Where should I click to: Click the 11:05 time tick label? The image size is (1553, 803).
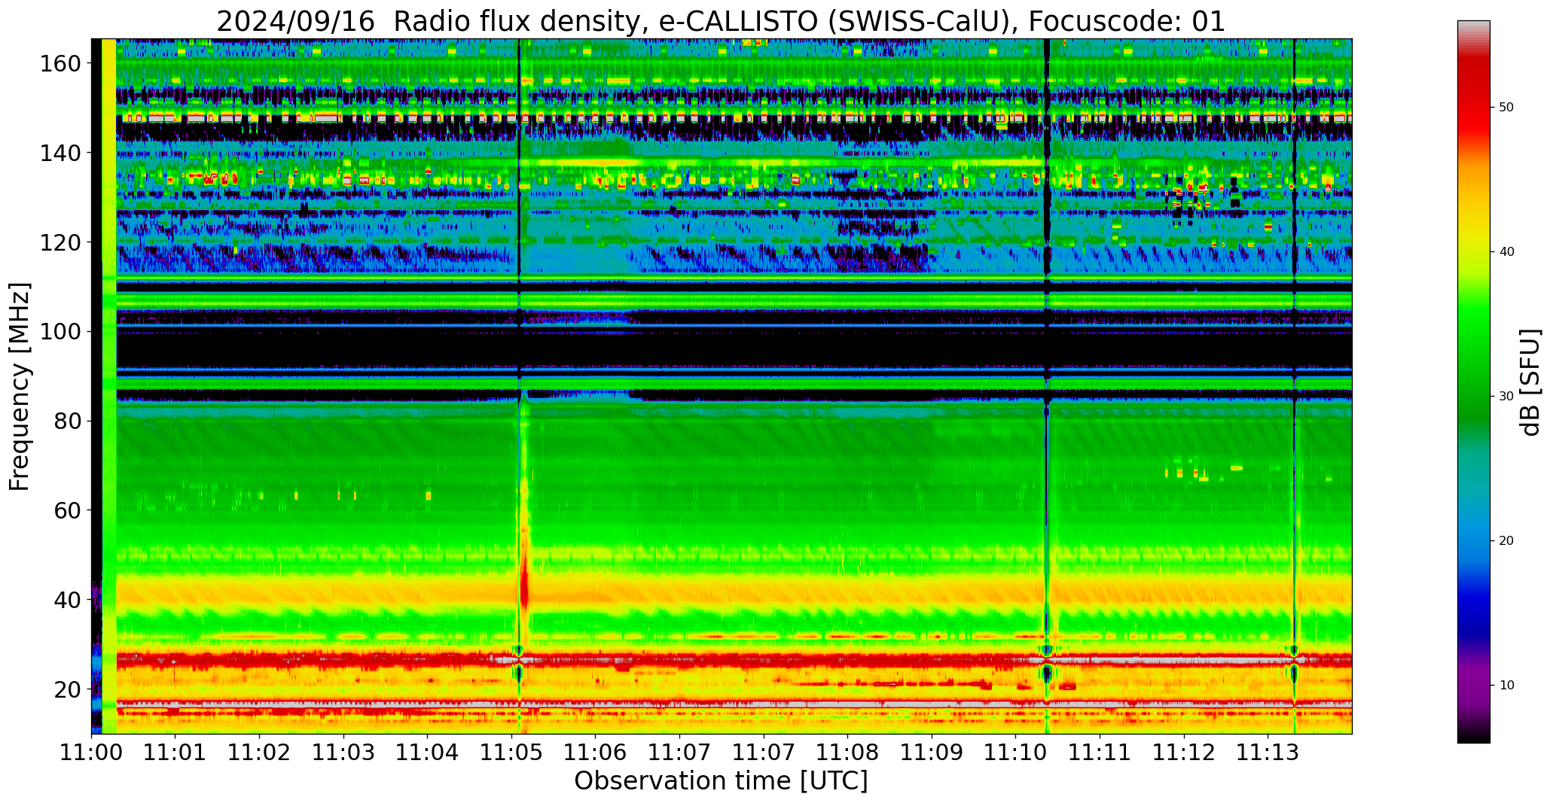[x=512, y=752]
